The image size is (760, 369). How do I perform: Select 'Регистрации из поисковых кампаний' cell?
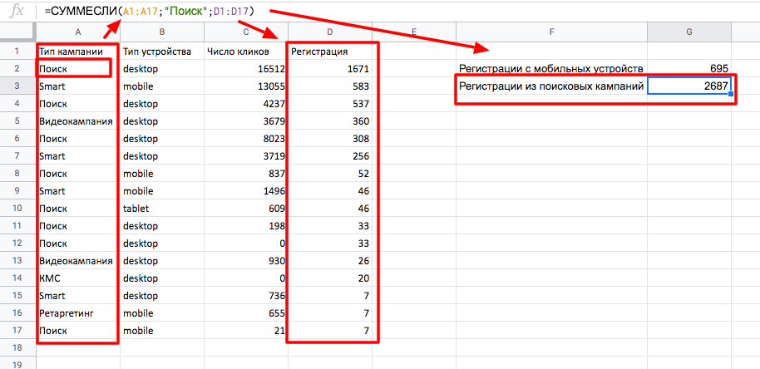pyautogui.click(x=551, y=86)
